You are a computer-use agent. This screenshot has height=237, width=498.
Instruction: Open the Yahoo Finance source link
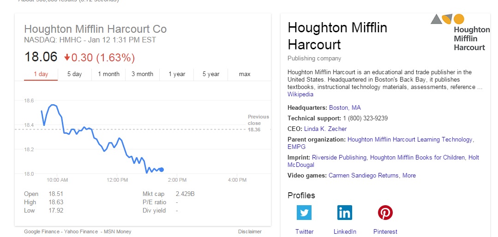[x=81, y=231]
